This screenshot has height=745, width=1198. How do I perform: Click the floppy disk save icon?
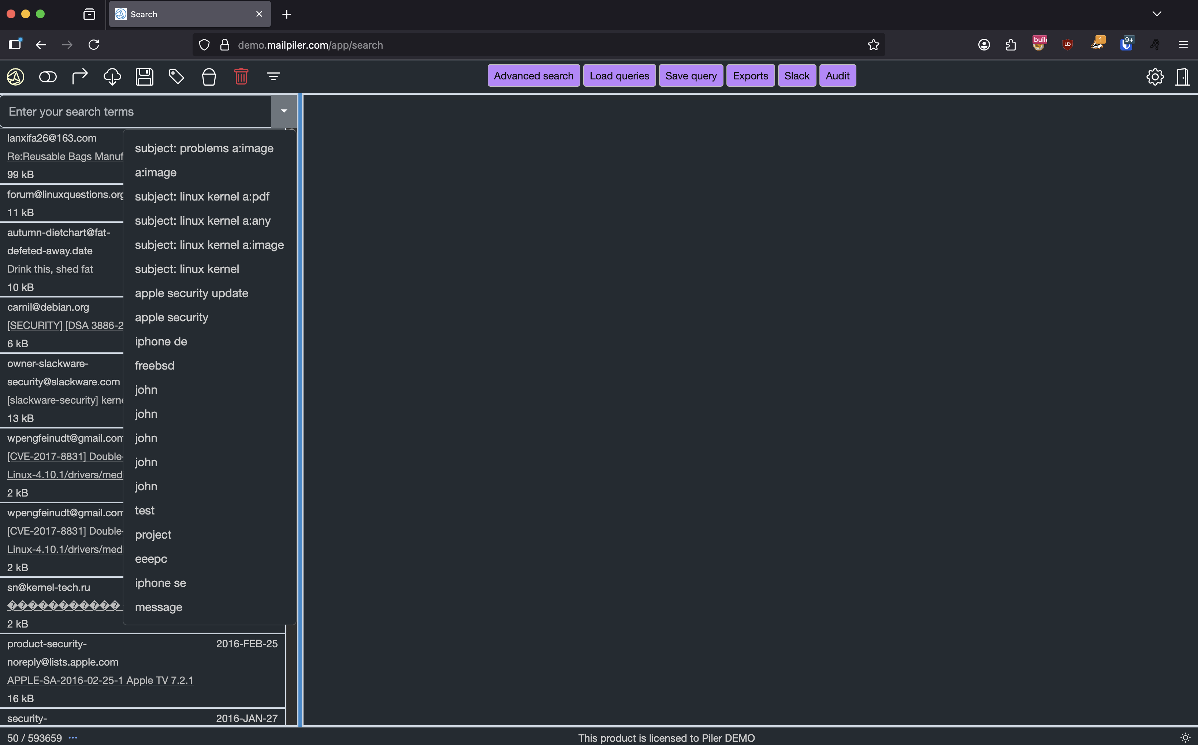click(145, 77)
